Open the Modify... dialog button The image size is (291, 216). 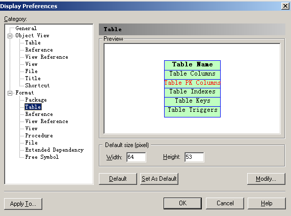(266, 179)
